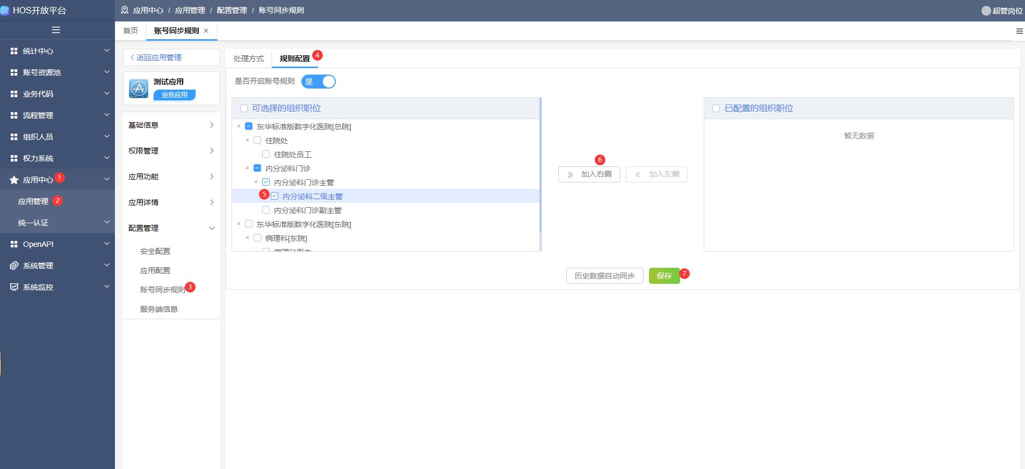The height and width of the screenshot is (469, 1025).
Task: Click the 业务应用 tag
Action: tap(175, 95)
